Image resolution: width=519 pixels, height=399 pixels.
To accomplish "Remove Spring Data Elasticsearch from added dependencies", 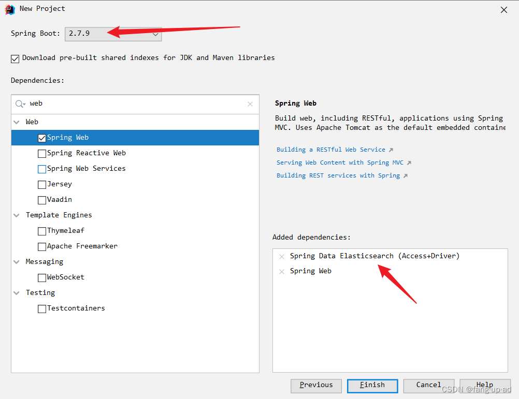I will [282, 257].
